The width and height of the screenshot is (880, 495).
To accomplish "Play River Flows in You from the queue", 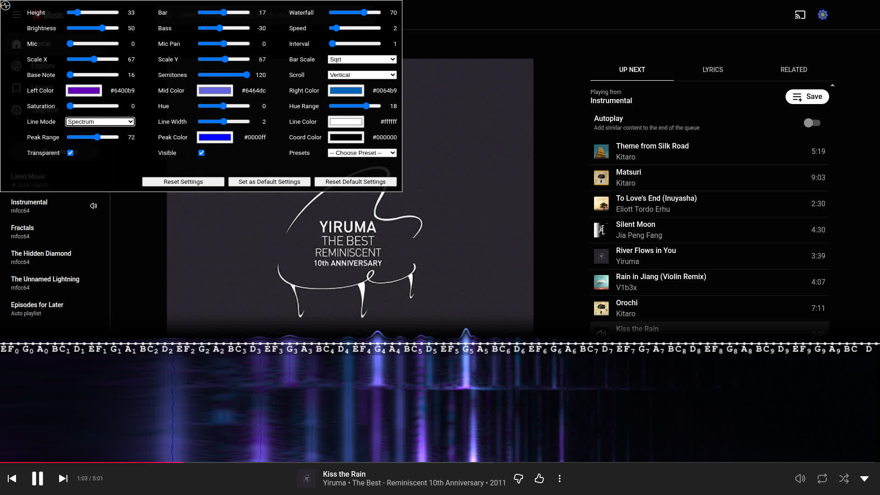I will click(x=709, y=256).
